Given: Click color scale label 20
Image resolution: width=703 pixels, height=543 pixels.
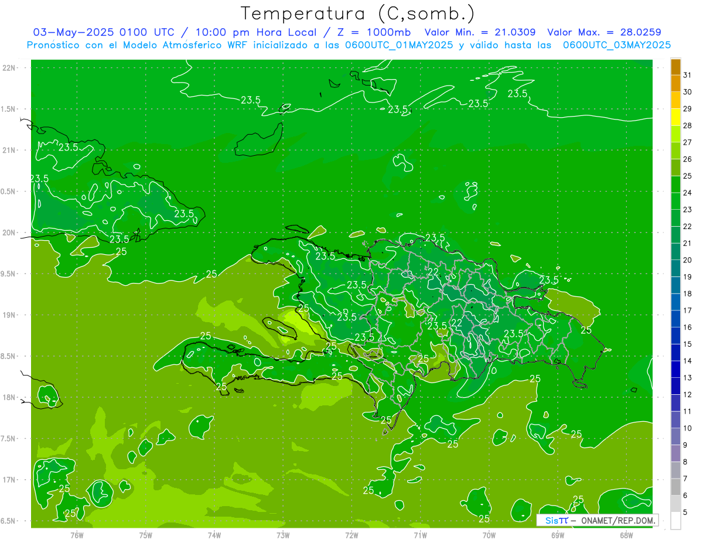Looking at the screenshot, I should coord(688,260).
